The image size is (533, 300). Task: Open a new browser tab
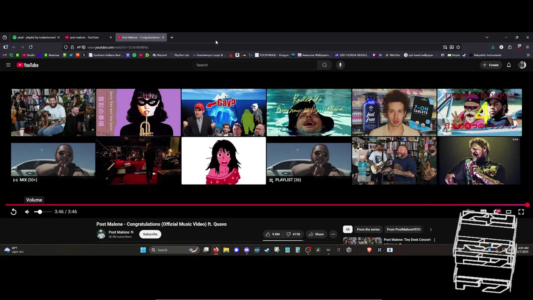[x=172, y=37]
